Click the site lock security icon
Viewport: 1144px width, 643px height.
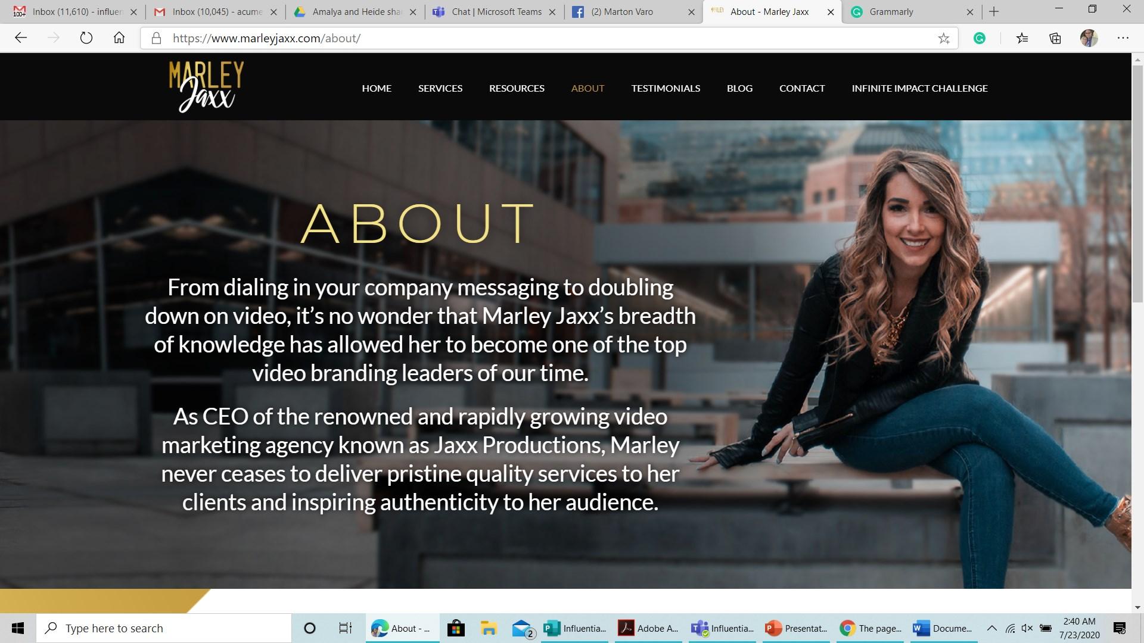click(156, 38)
